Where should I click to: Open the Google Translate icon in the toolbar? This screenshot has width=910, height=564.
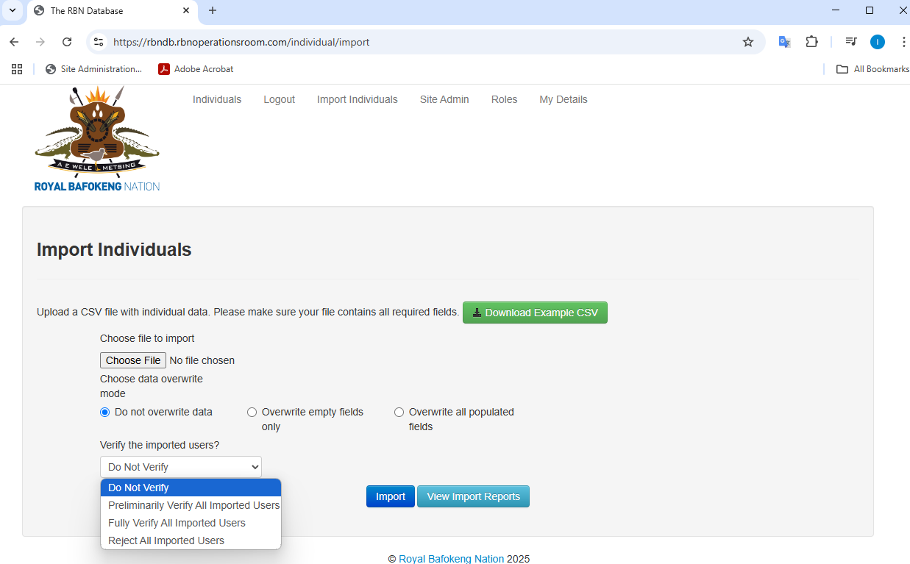(x=785, y=42)
